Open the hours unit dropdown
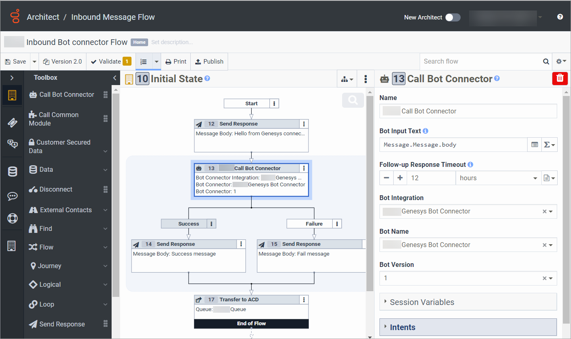Screen dimensions: 571x339 [x=498, y=178]
